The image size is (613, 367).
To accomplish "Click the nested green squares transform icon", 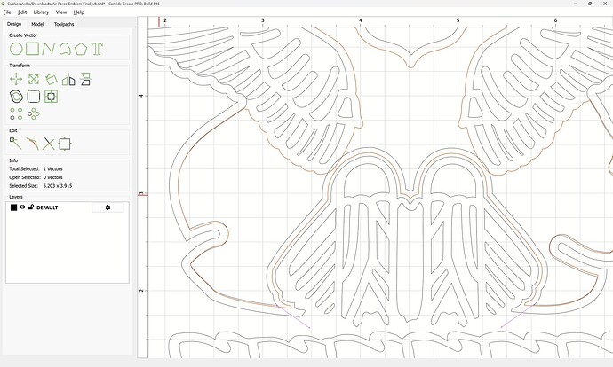I will 51,97.
